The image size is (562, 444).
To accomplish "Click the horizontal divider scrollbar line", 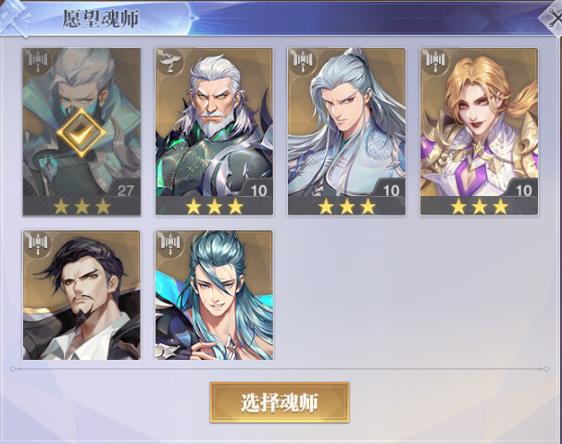I will pos(280,368).
